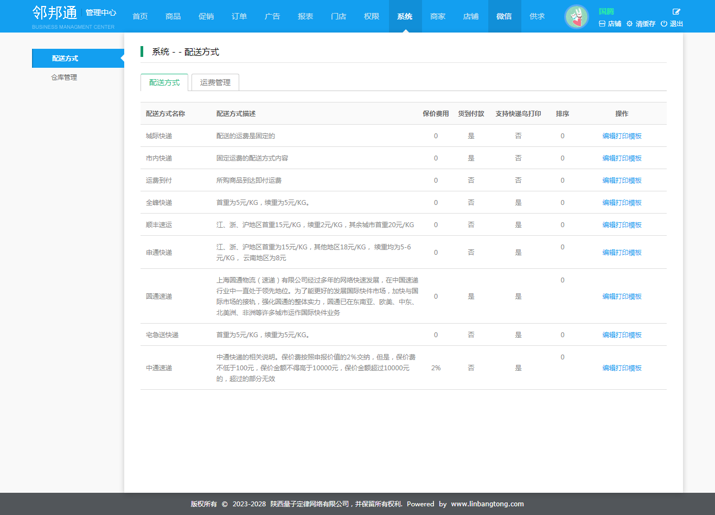
Task: Click the 店铺 storefront icon in header
Action: 602,24
